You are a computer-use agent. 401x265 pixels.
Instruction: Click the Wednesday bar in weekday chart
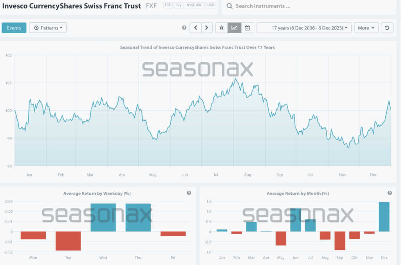point(103,218)
